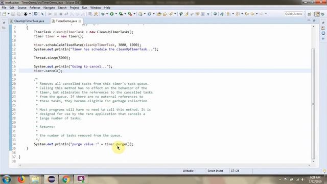Switch to the Debug perspective icon
327x184 pixels.
(x=323, y=14)
